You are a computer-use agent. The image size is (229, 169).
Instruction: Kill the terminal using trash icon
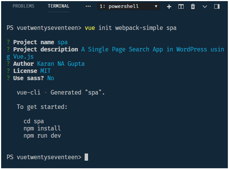click(x=193, y=6)
